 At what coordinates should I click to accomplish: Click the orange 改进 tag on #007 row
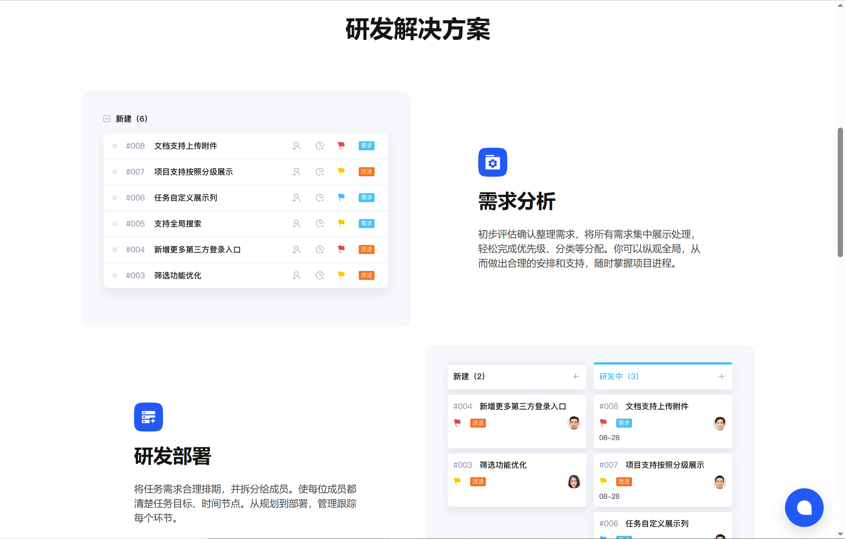click(366, 172)
